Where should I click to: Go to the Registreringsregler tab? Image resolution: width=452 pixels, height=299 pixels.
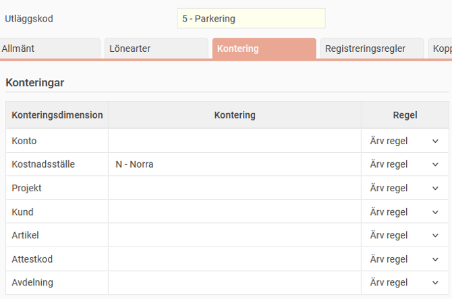(x=372, y=48)
